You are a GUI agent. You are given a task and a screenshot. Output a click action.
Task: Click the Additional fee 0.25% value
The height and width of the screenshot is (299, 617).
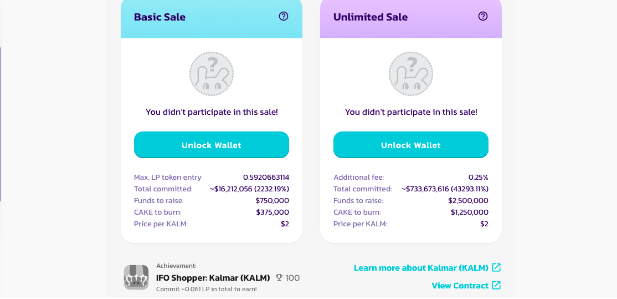coord(478,178)
